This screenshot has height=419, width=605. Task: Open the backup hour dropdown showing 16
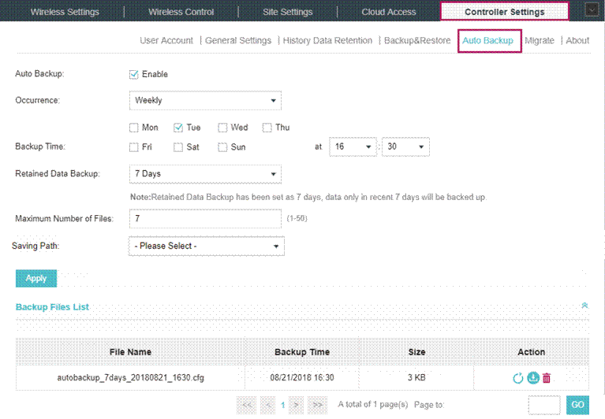click(353, 146)
